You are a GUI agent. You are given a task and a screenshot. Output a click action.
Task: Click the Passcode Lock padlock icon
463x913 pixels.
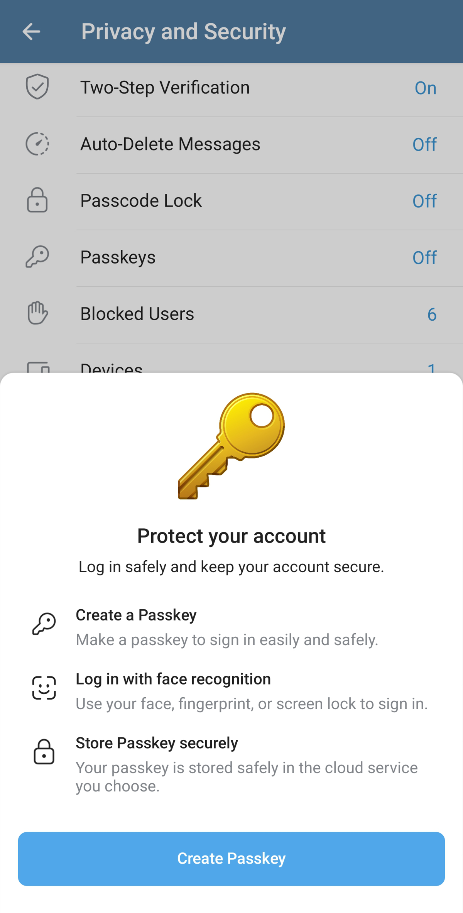[x=37, y=200]
